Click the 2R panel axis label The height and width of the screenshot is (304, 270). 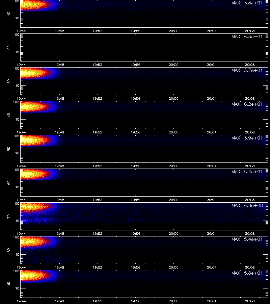click(x=9, y=48)
